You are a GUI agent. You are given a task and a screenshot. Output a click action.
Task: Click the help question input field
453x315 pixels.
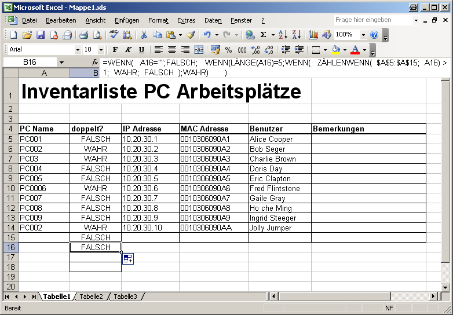click(x=372, y=20)
